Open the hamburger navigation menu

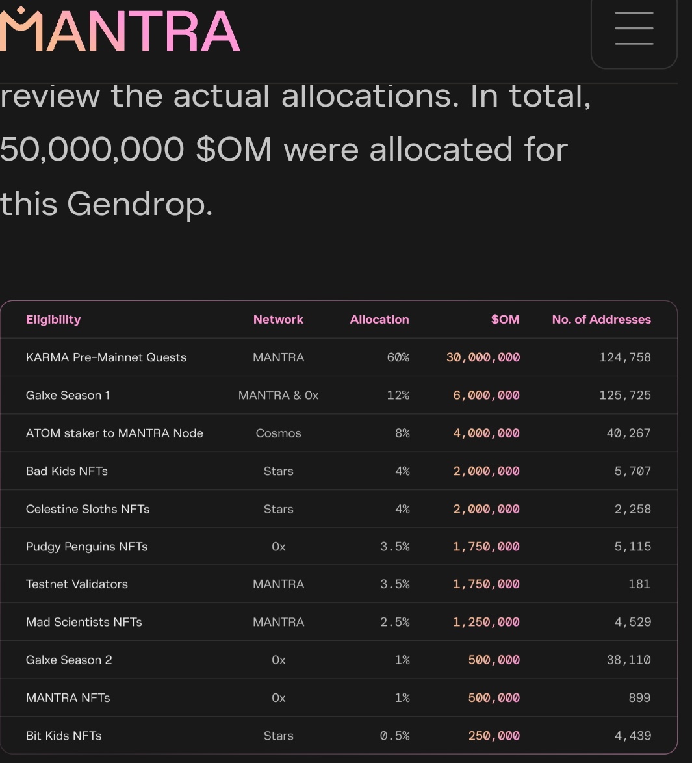click(x=634, y=29)
